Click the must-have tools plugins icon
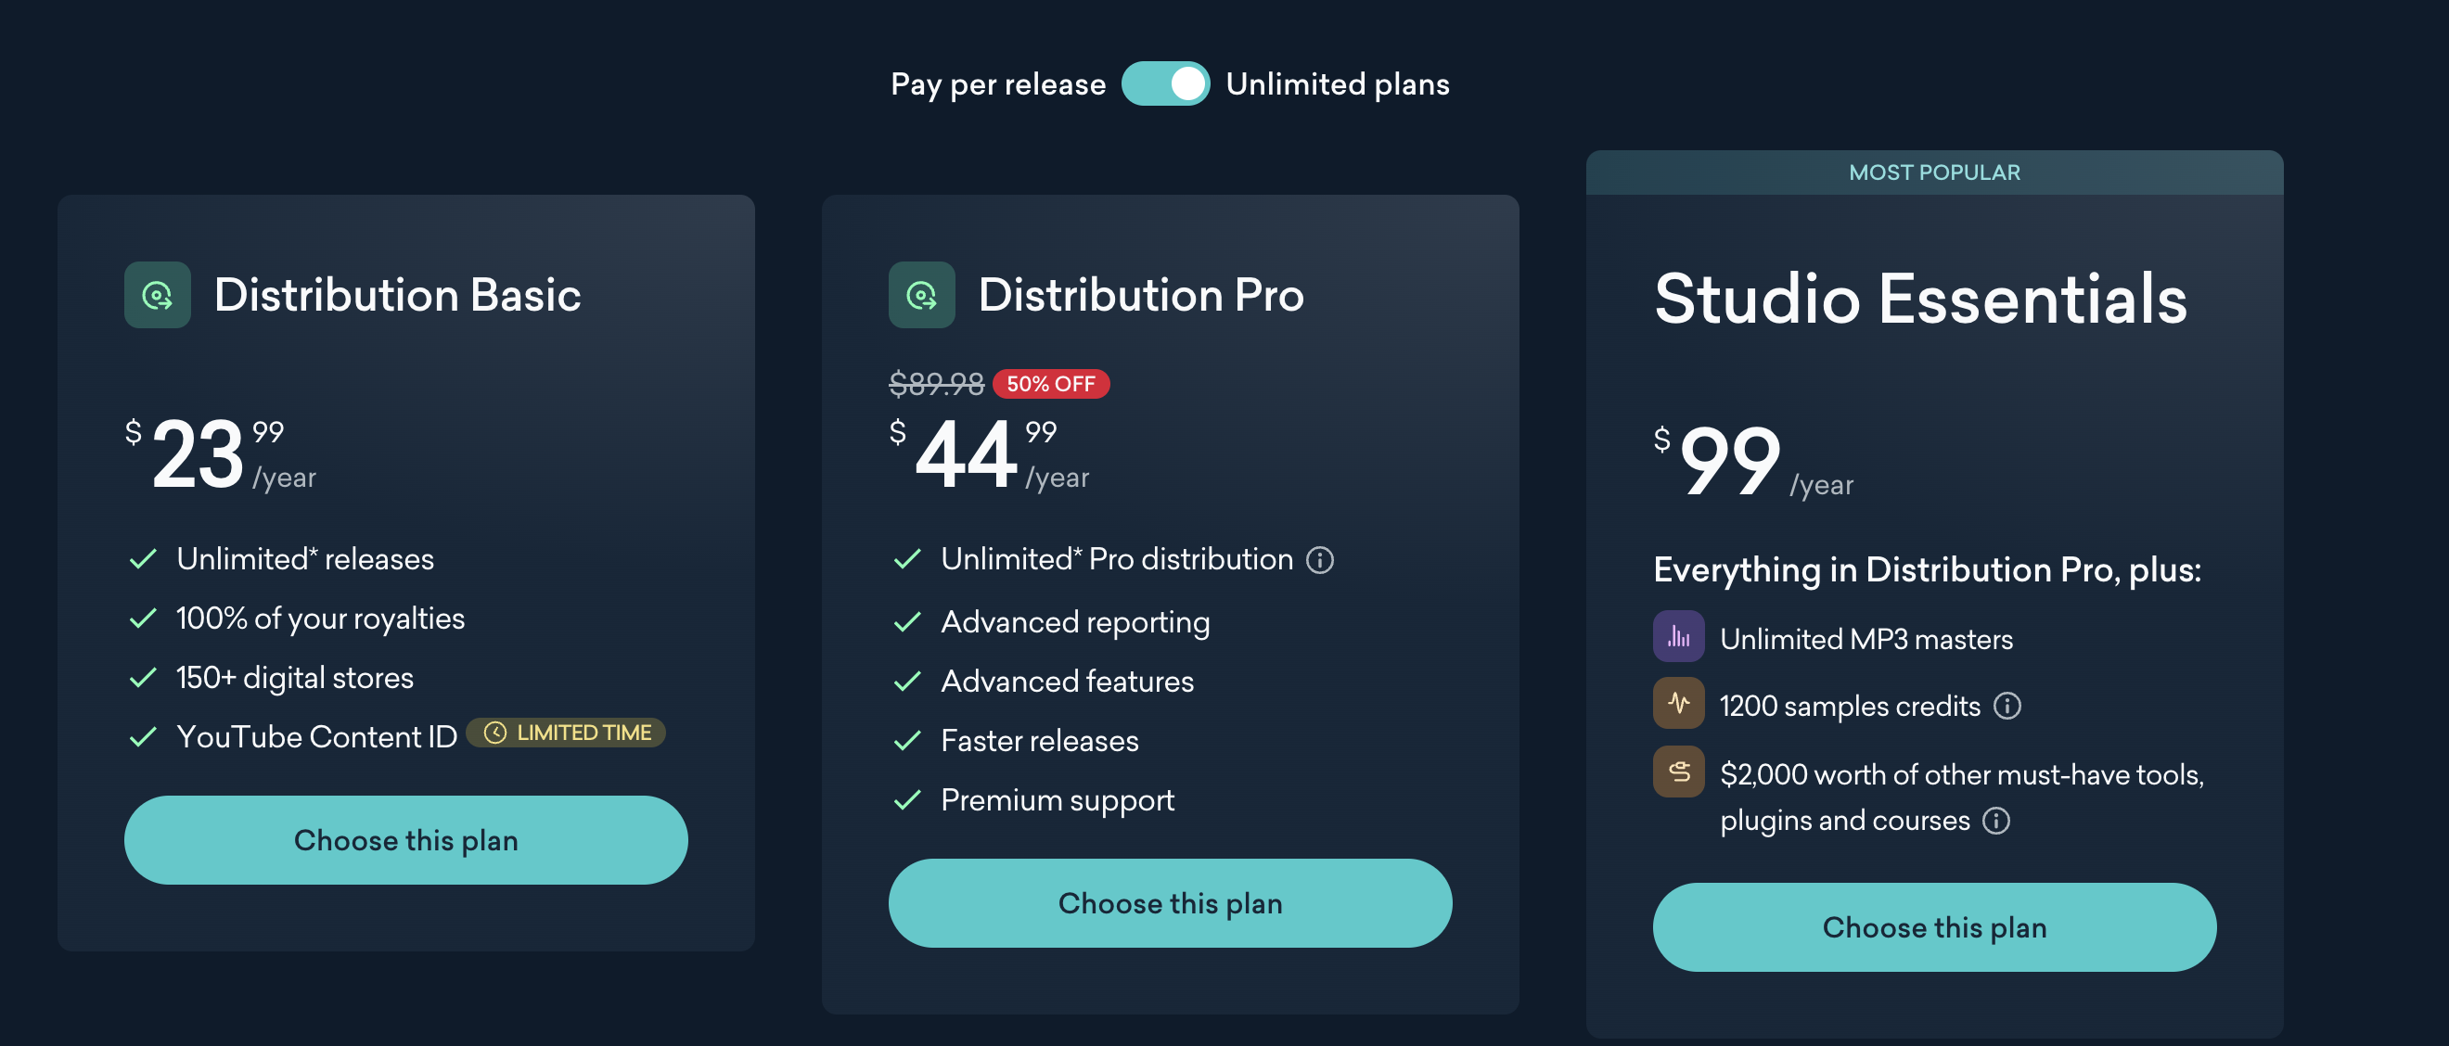Screen dimensions: 2449x1046 click(1678, 772)
